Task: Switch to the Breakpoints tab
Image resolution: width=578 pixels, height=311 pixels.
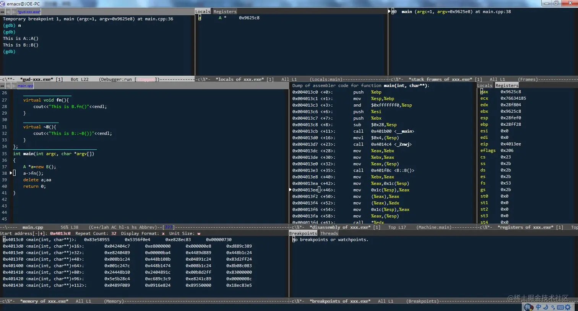Action: click(x=303, y=233)
